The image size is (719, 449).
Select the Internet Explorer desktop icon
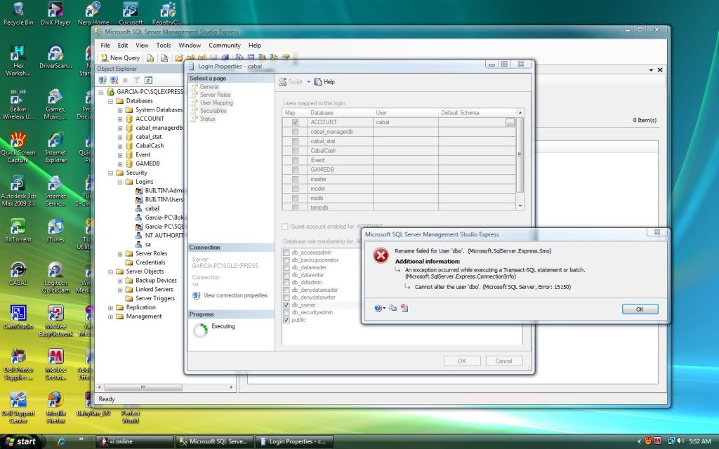[x=55, y=147]
